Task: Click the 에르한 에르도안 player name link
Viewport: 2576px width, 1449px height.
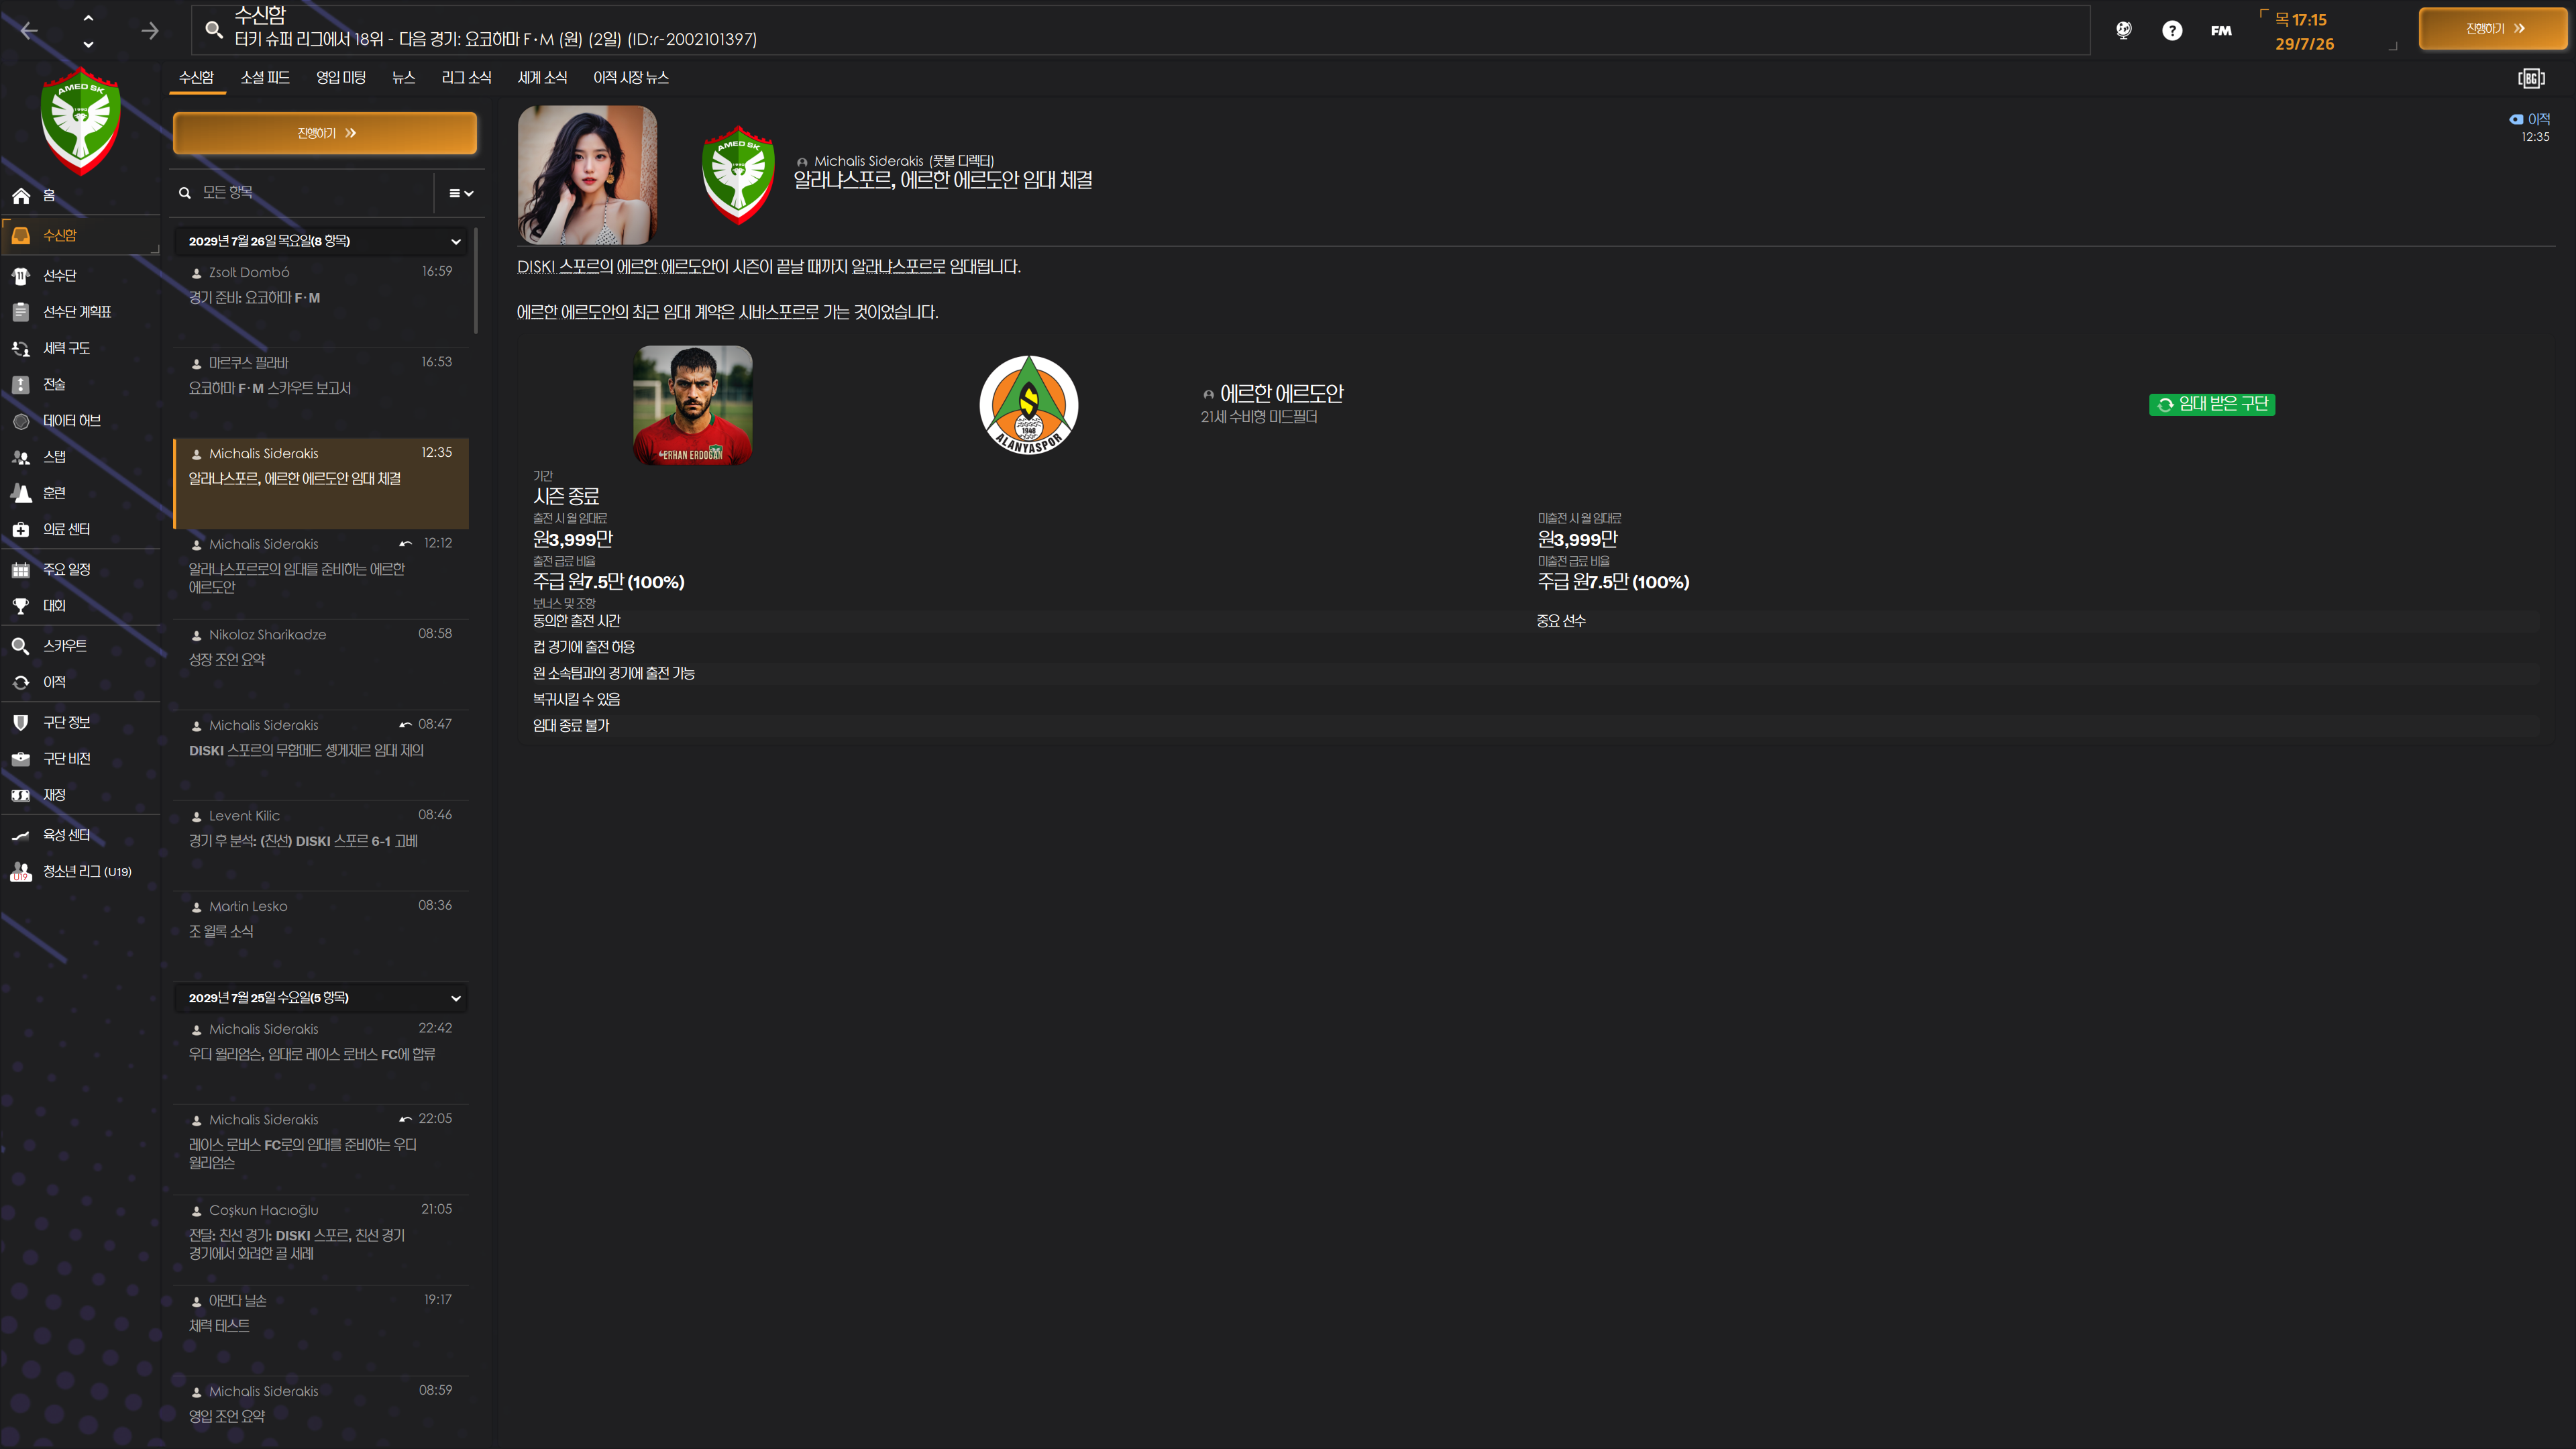Action: click(x=1281, y=394)
